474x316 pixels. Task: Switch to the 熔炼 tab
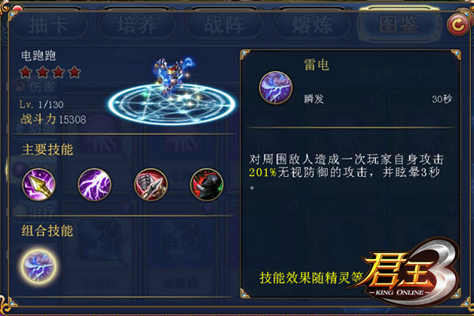pyautogui.click(x=312, y=24)
